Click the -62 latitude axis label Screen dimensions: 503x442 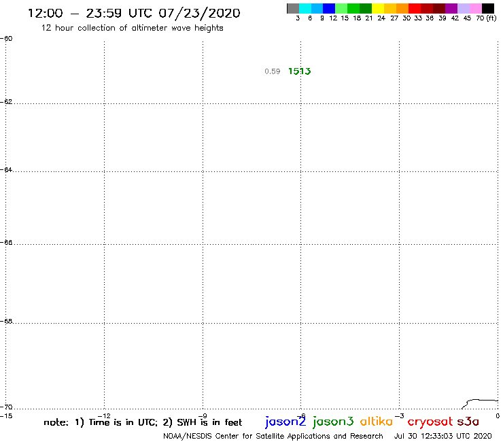point(6,102)
